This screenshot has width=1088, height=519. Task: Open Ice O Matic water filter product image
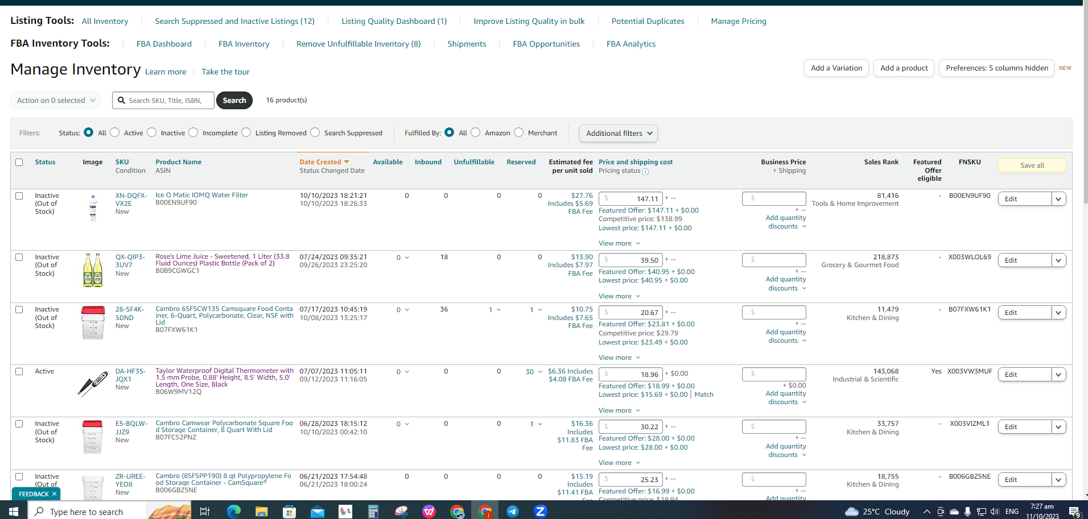click(x=93, y=207)
